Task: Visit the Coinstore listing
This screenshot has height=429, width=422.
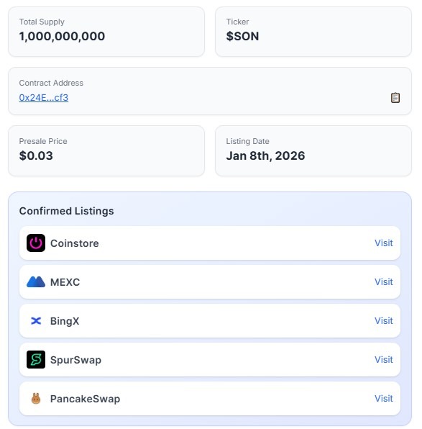Action: tap(383, 243)
